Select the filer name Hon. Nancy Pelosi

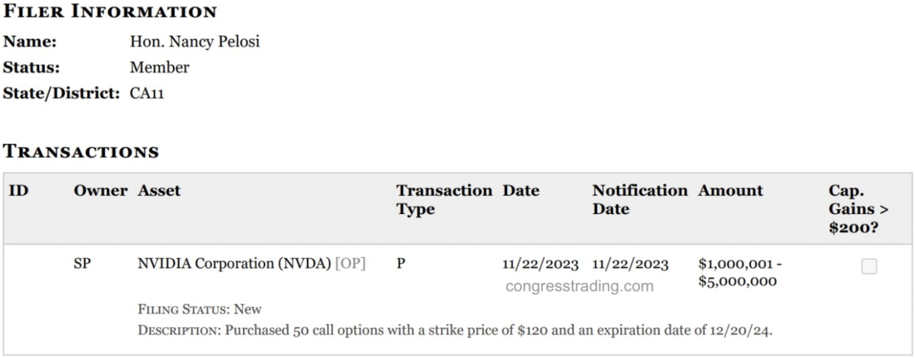point(194,42)
